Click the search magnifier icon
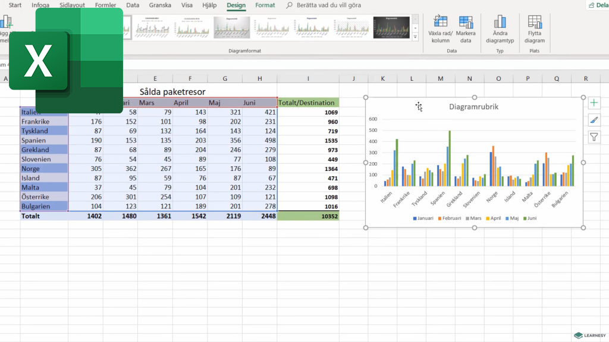Viewport: 609px width, 342px height. pyautogui.click(x=290, y=5)
